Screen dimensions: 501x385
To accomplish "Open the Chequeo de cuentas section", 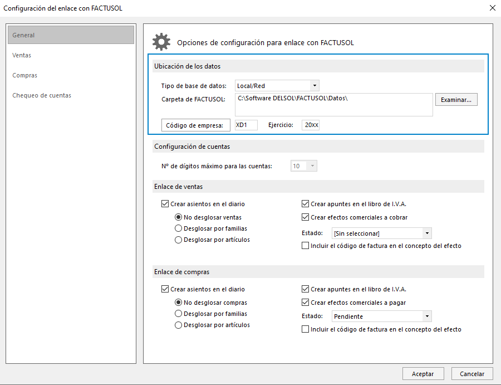I will coord(42,95).
